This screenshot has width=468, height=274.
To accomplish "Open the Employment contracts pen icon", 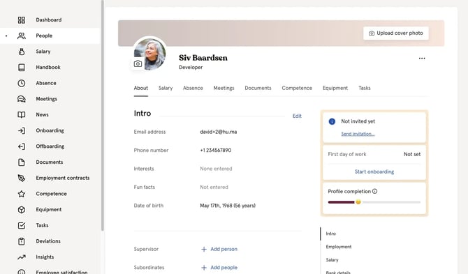I will pyautogui.click(x=22, y=178).
